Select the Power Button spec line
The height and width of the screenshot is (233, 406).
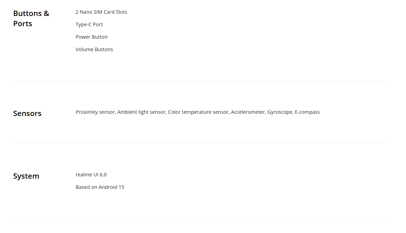91,37
